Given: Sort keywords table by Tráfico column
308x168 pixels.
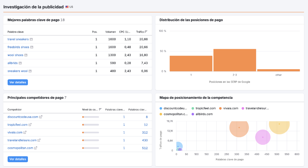Looking at the screenshot, I should click(141, 31).
